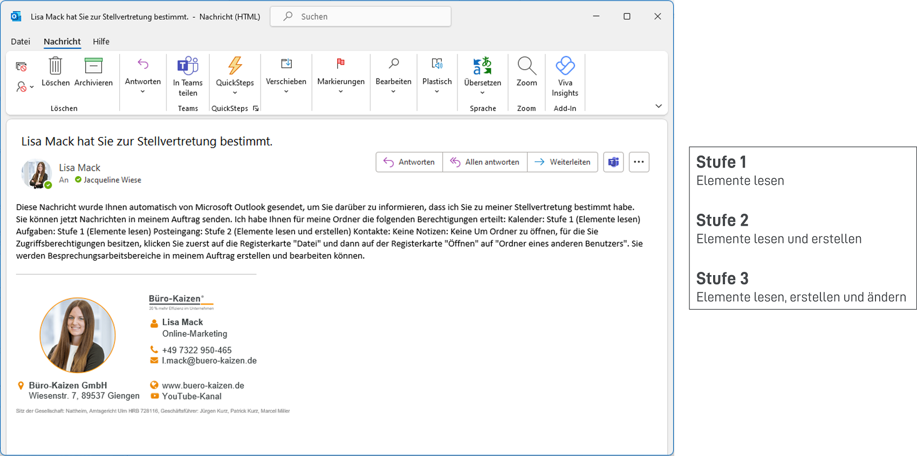
Task: Share message via In Teams teilen
Action: click(188, 76)
